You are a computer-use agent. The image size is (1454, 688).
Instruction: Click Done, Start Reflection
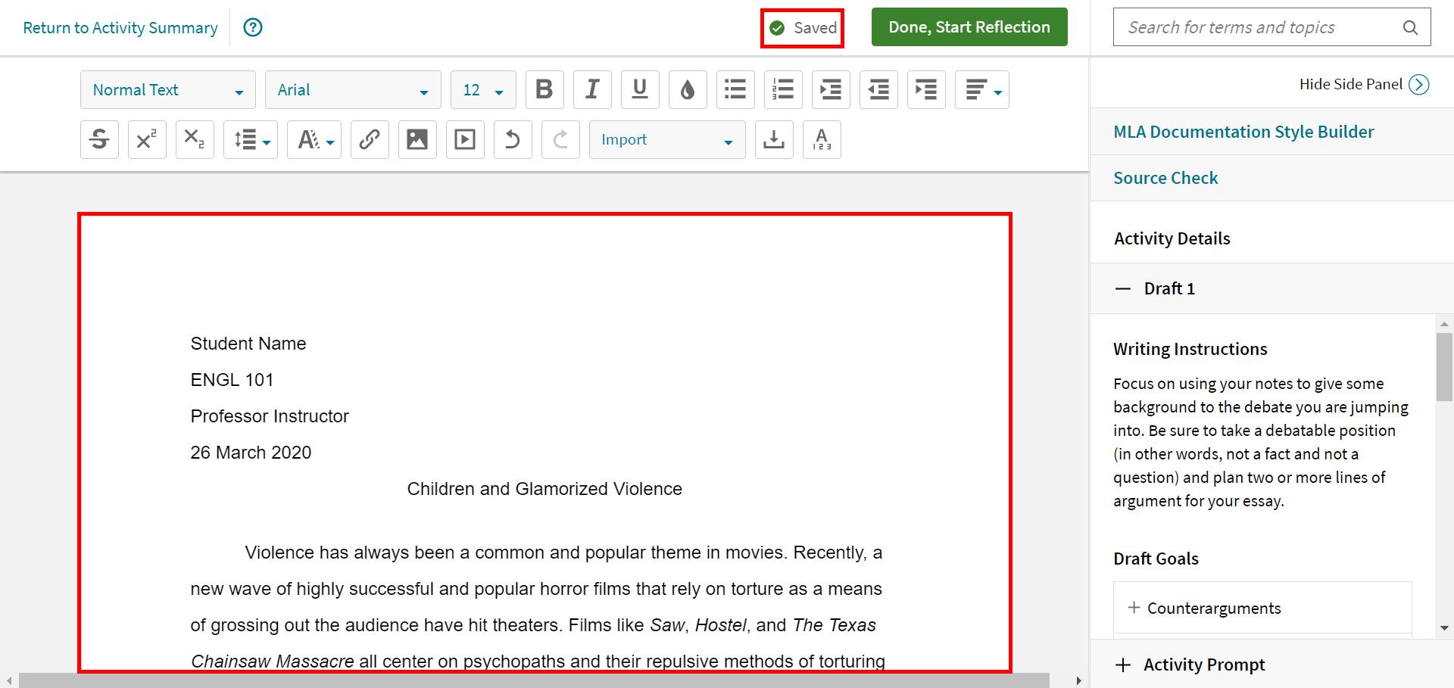[x=969, y=26]
